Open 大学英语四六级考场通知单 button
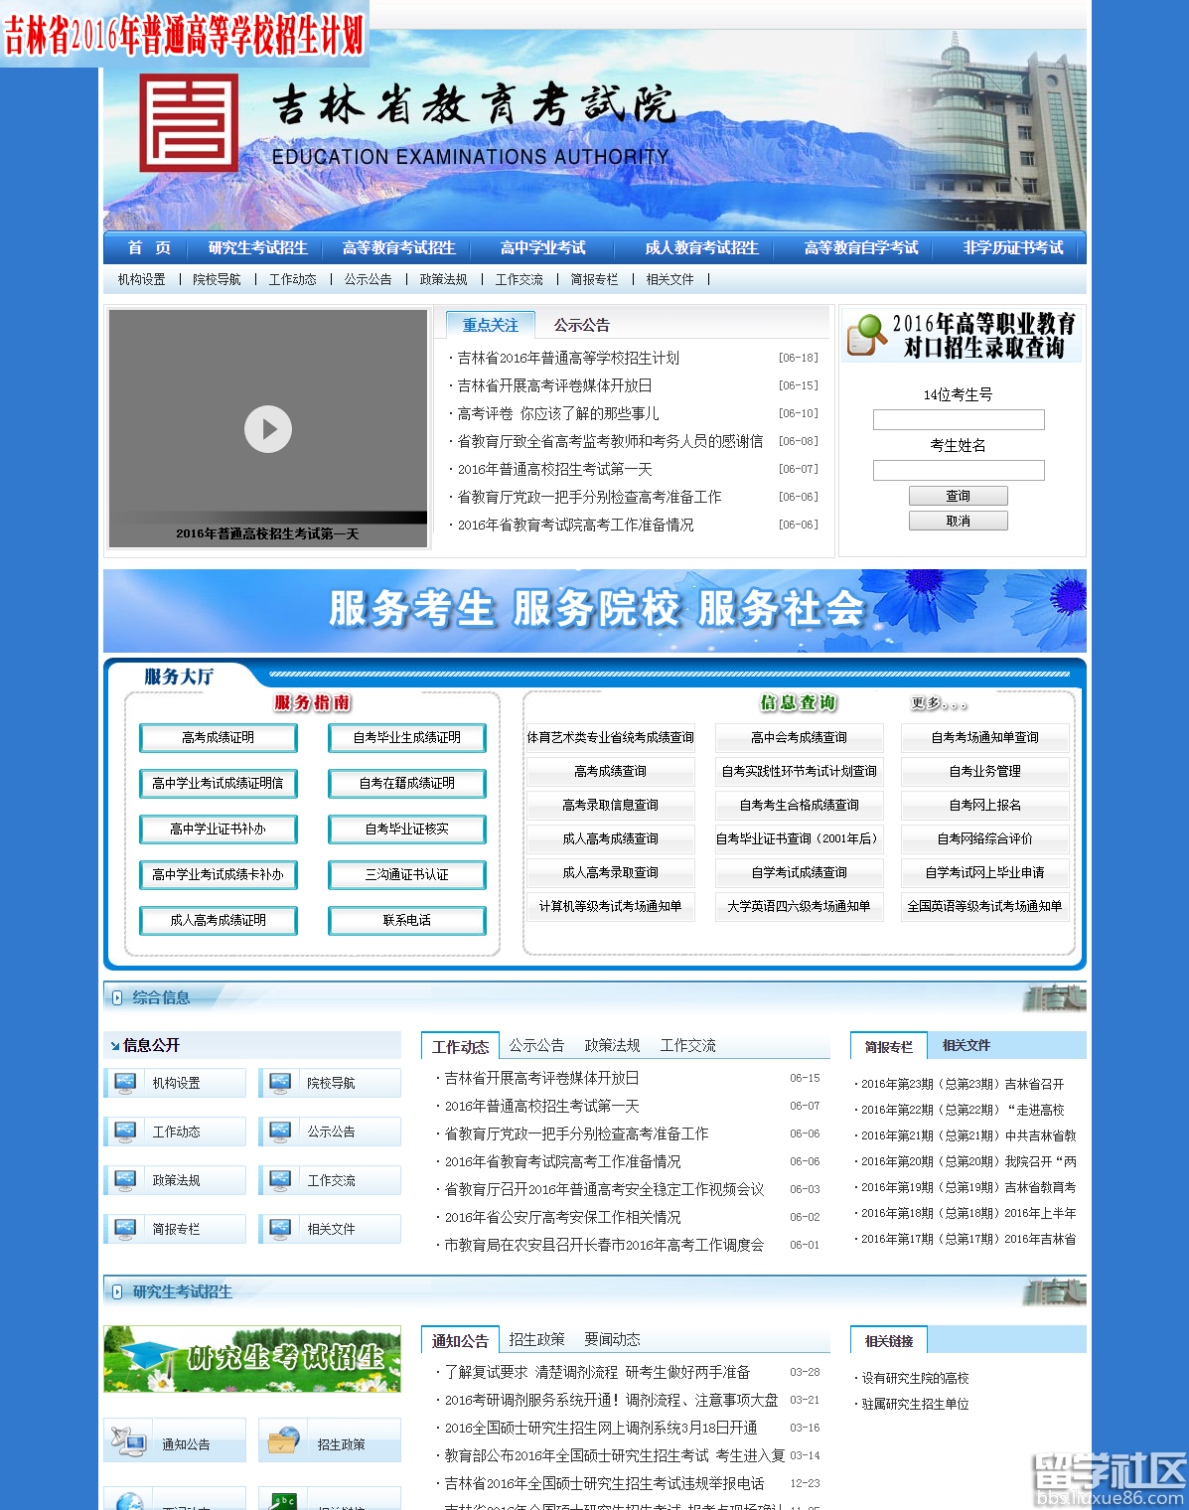This screenshot has width=1189, height=1510. [800, 906]
